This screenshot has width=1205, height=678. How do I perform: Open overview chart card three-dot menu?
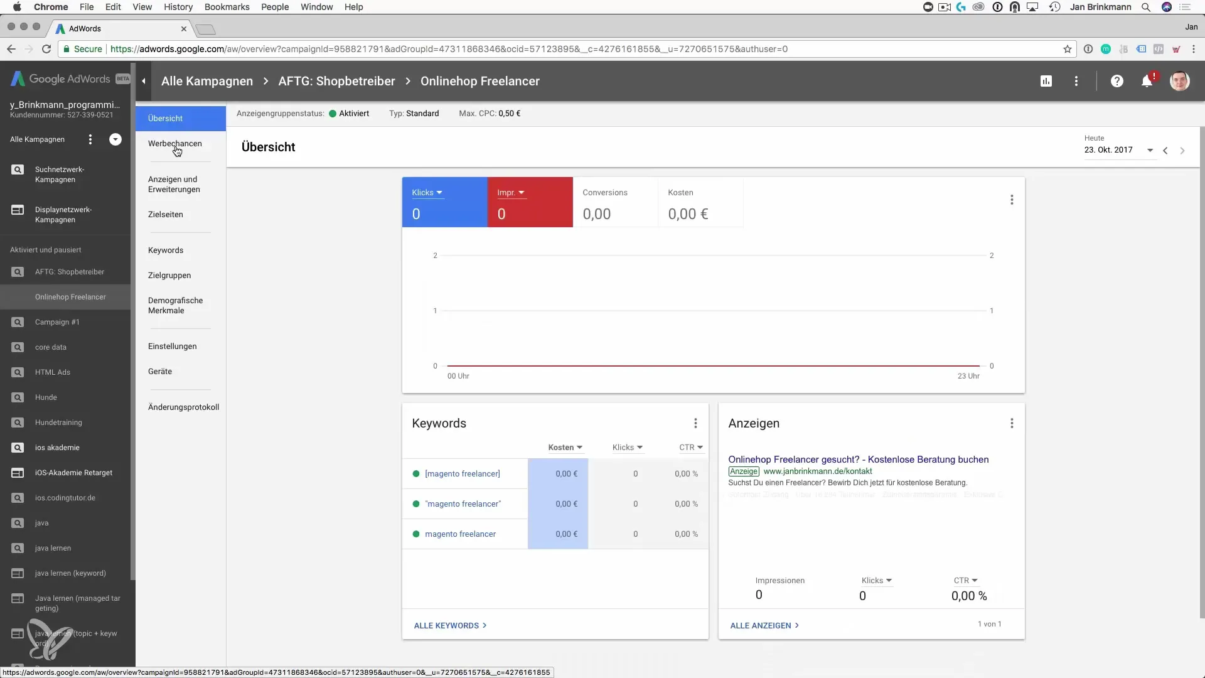1012,200
